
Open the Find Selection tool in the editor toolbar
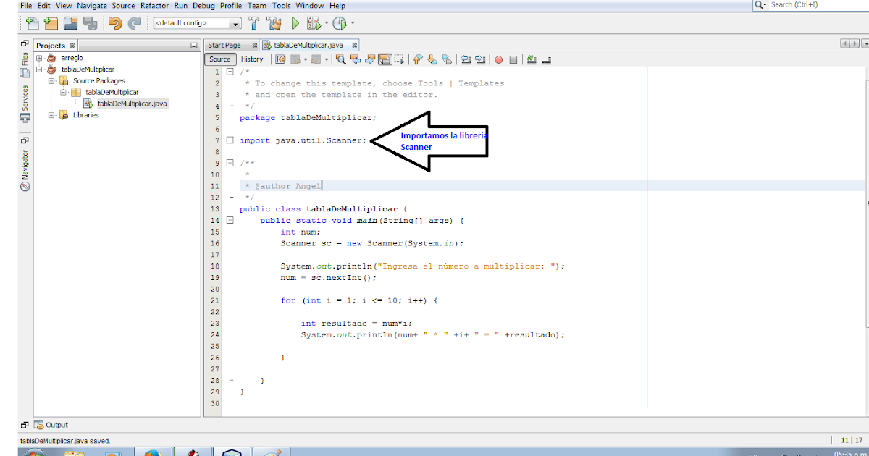click(x=340, y=59)
